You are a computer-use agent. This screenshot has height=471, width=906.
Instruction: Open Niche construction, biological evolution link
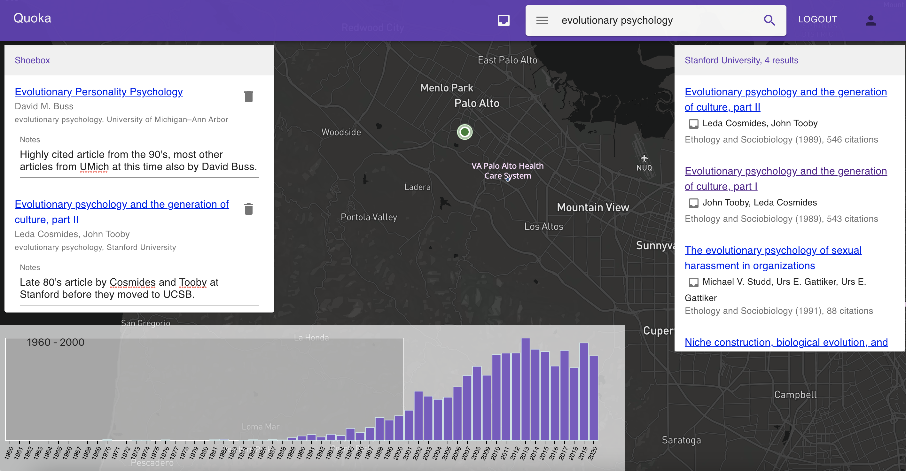pos(786,342)
